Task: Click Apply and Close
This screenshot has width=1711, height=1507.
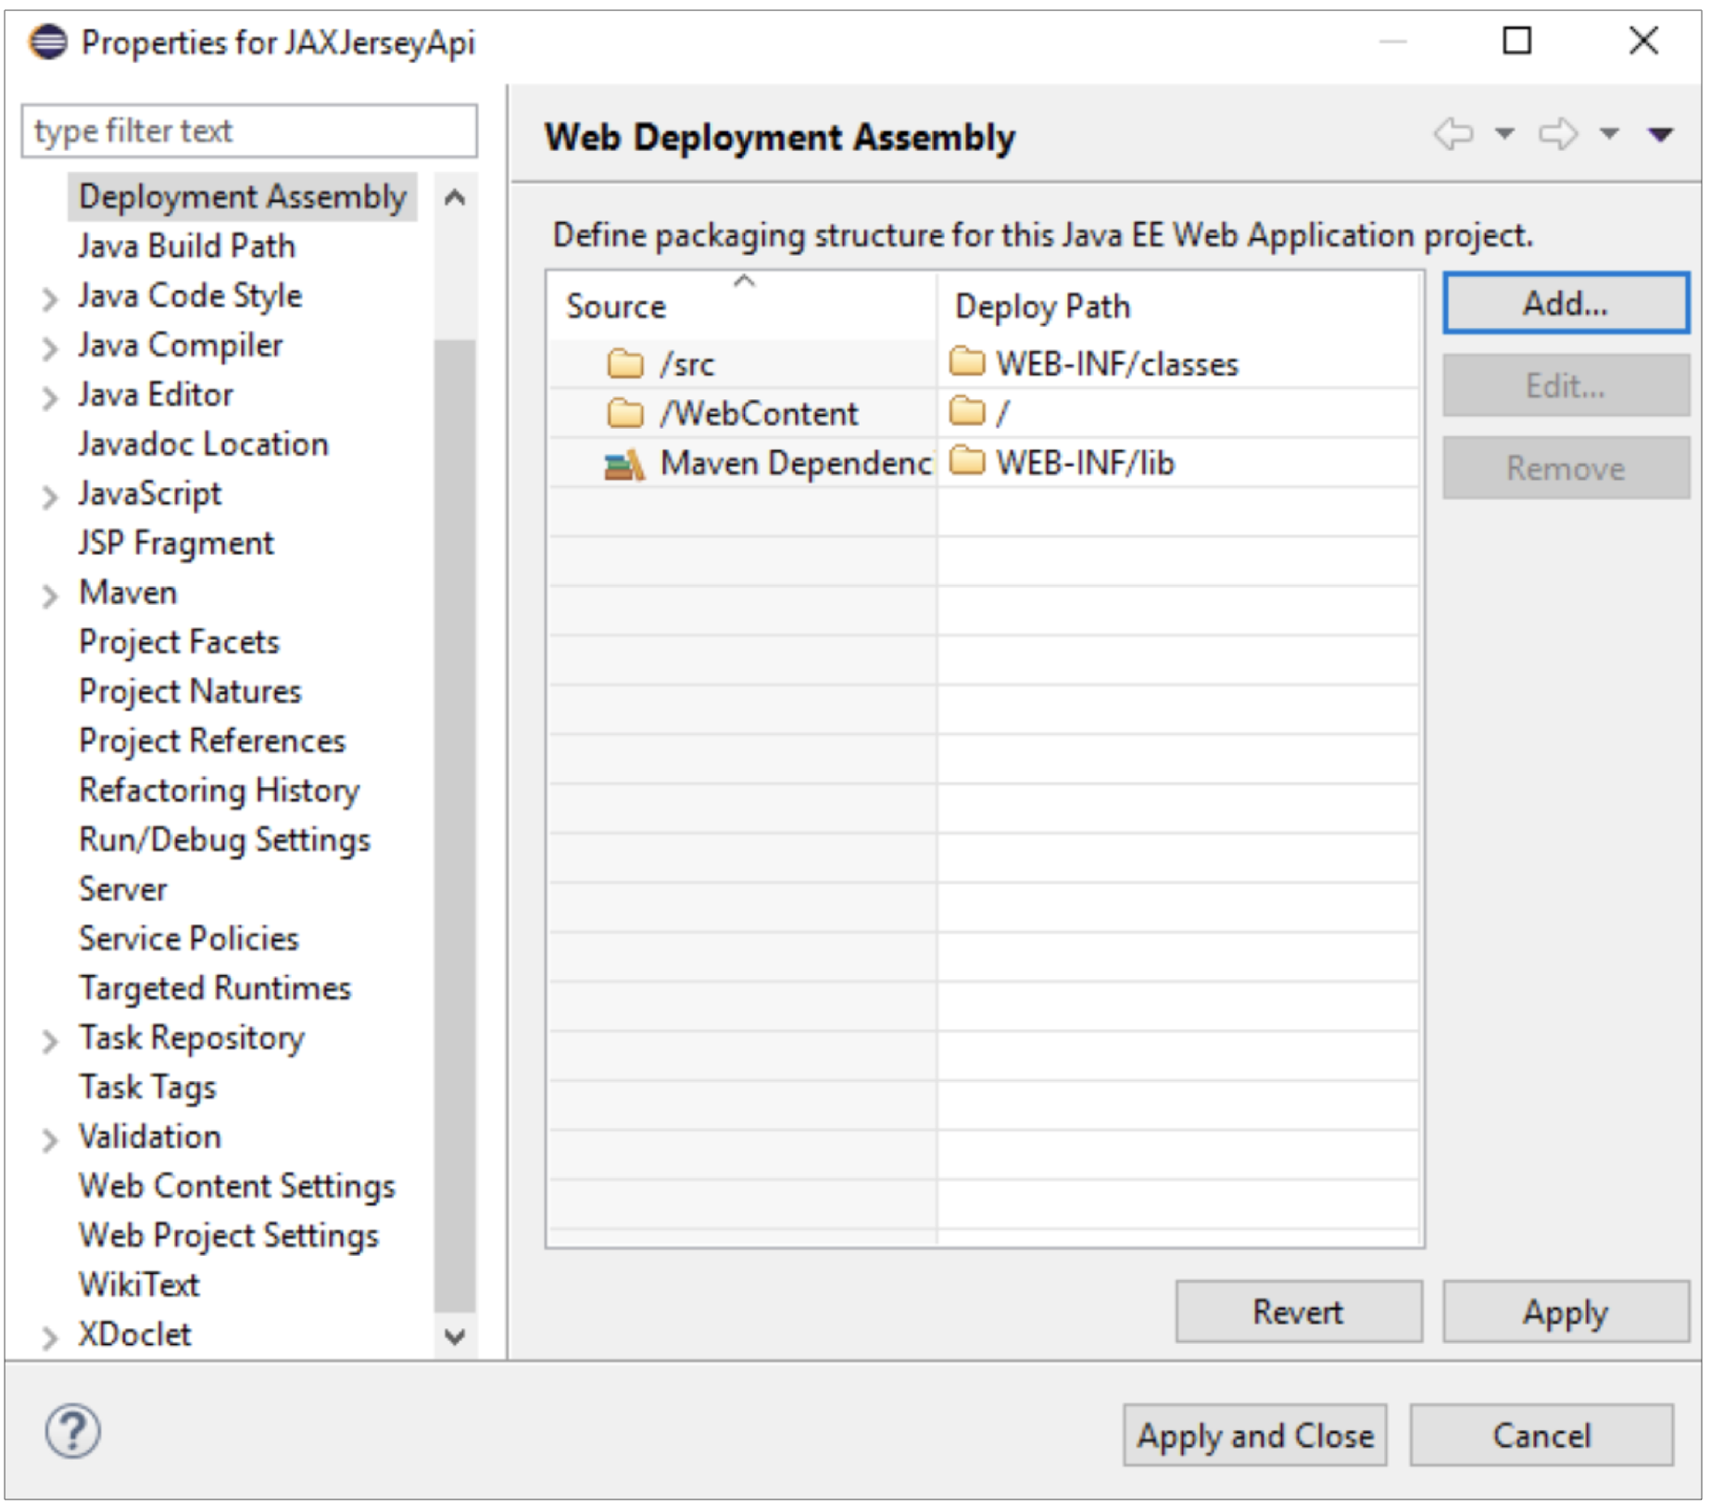Action: 1257,1435
